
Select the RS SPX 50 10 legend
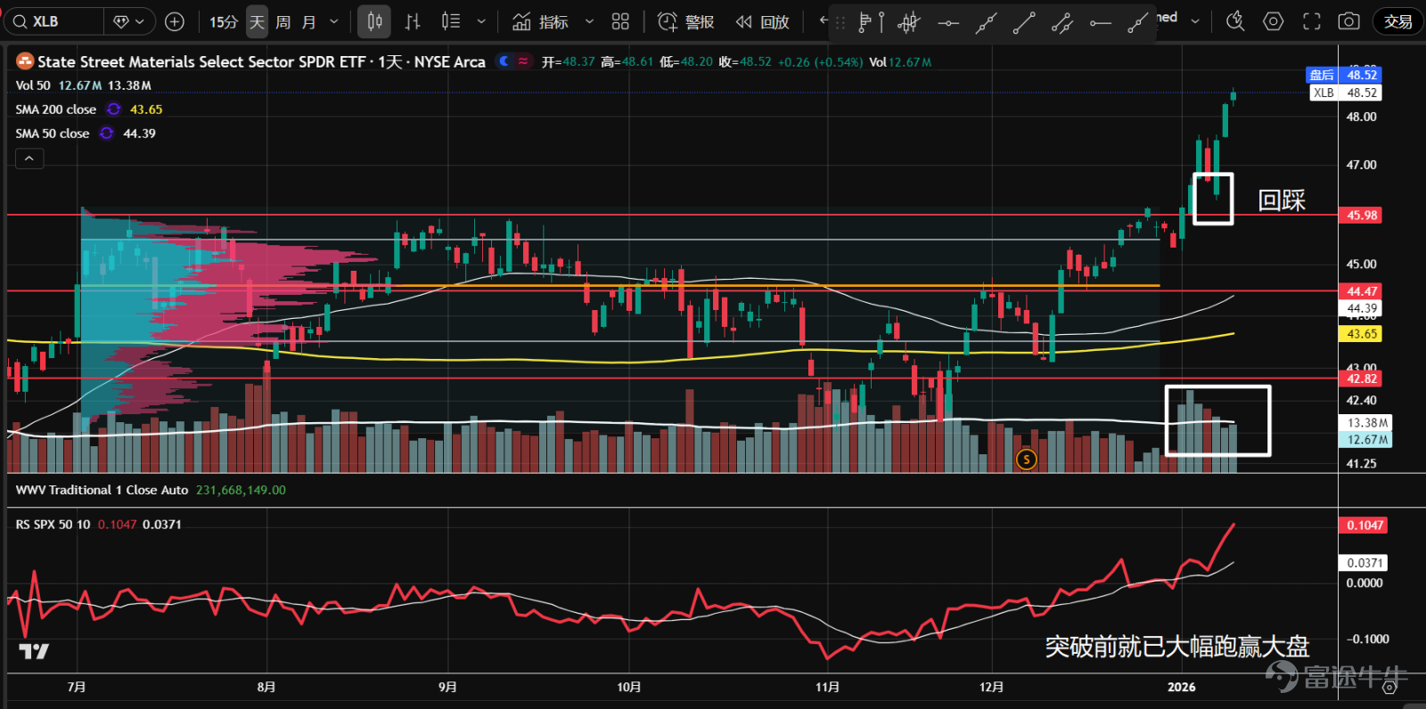pos(53,525)
